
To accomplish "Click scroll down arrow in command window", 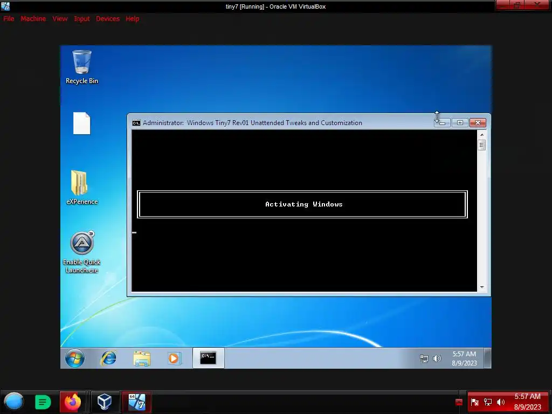I will click(482, 287).
